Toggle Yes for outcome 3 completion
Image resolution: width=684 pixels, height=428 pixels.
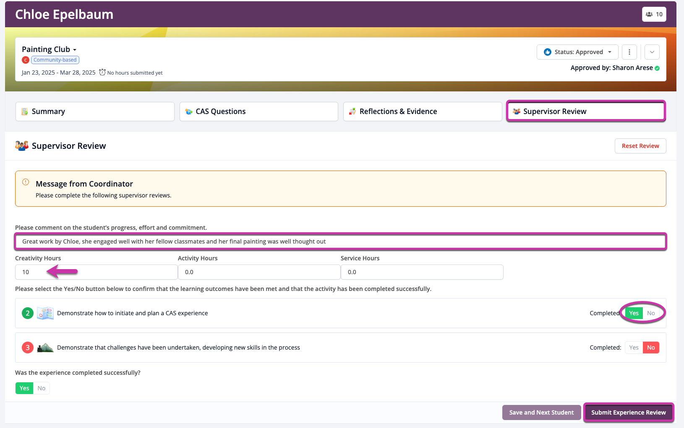click(x=634, y=347)
